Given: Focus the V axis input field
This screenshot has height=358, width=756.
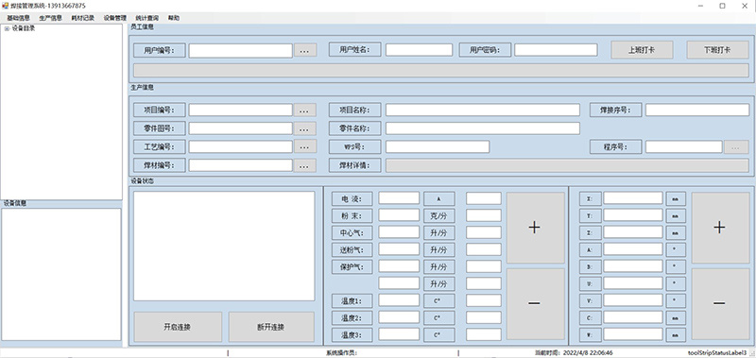Looking at the screenshot, I should point(633,300).
